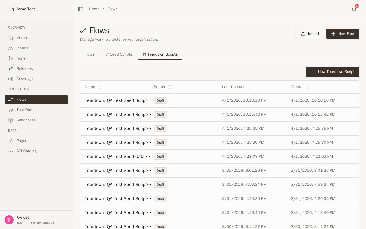Click the red 12 notification badge
The height and width of the screenshot is (229, 366).
point(357,6)
